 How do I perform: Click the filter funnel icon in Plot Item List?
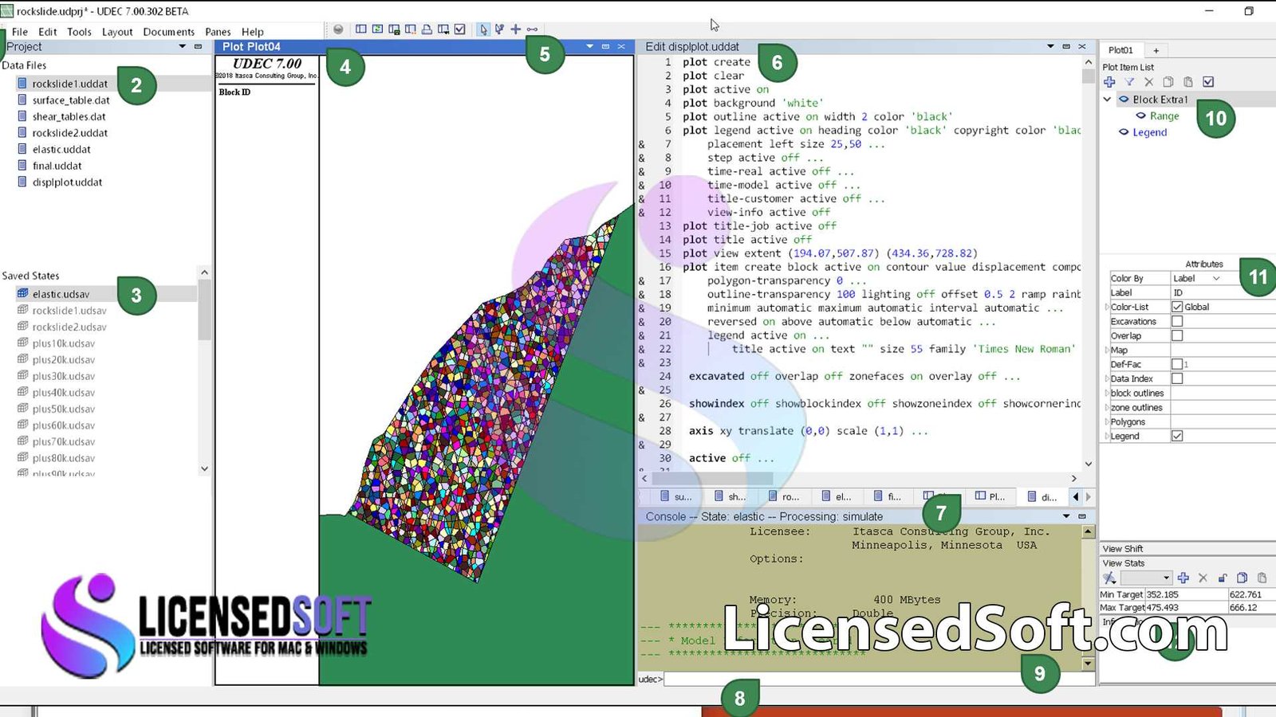pos(1129,82)
